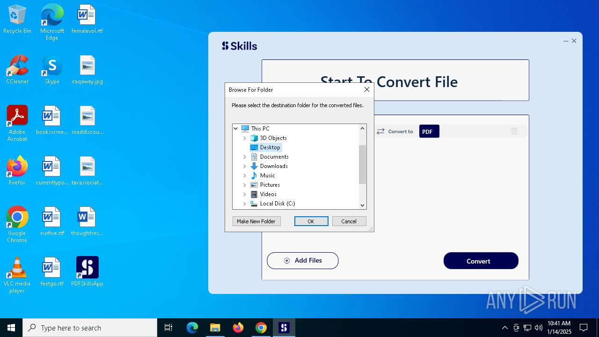Screen dimensions: 599x337
Task: Select Desktop in the folder tree
Action: click(x=270, y=147)
